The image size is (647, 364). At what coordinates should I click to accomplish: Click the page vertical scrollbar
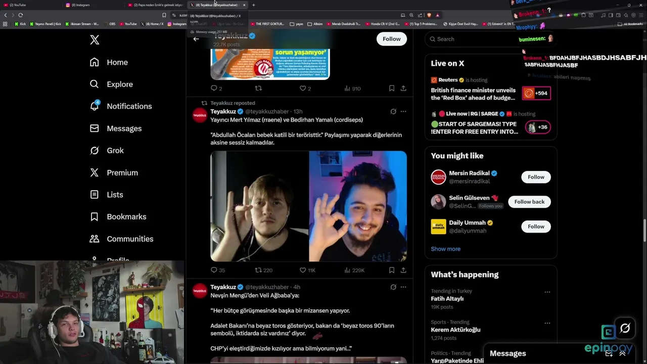(x=644, y=232)
